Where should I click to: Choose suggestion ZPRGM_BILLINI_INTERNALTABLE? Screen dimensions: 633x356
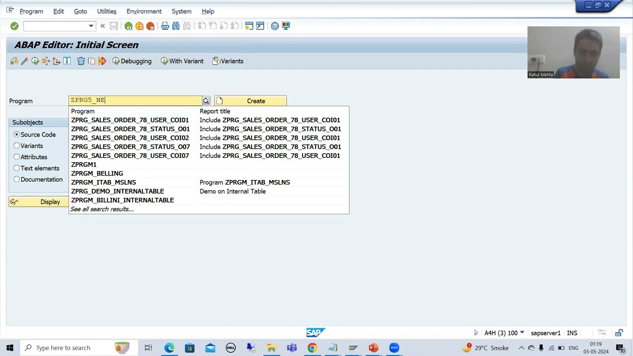click(x=209, y=200)
